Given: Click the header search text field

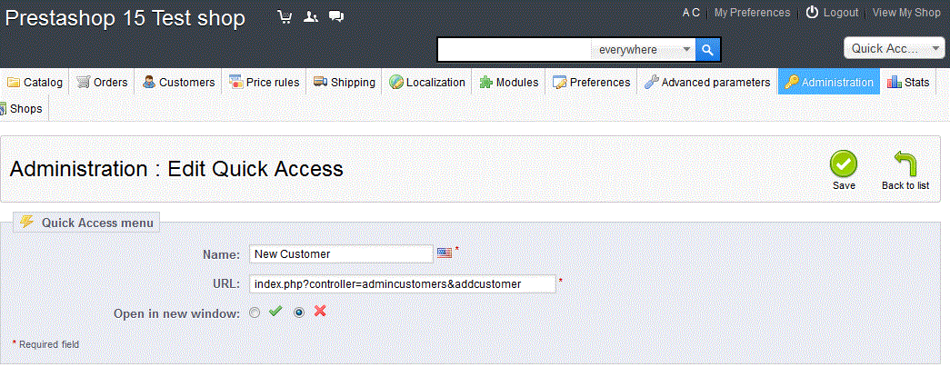Looking at the screenshot, I should click(515, 50).
